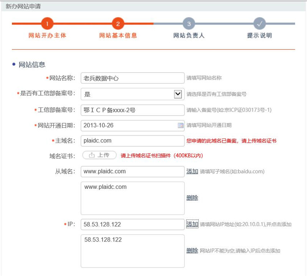Expand the 是否有工信部备案号 dropdown arrow
Screen dimensions: 307x276
[178, 94]
